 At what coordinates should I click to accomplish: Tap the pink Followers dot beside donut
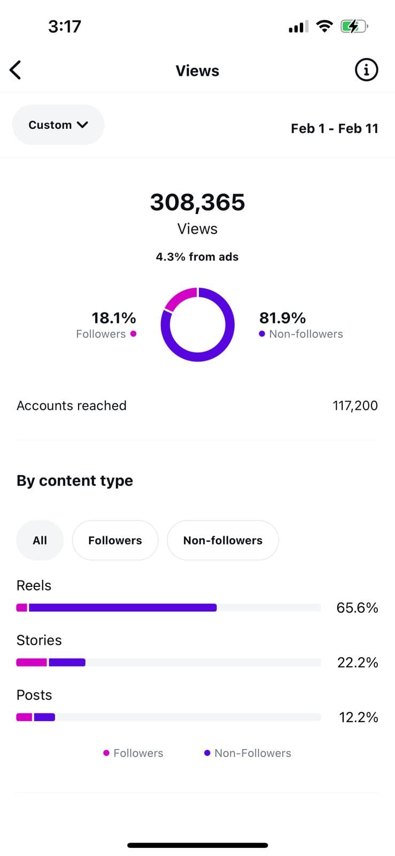133,334
